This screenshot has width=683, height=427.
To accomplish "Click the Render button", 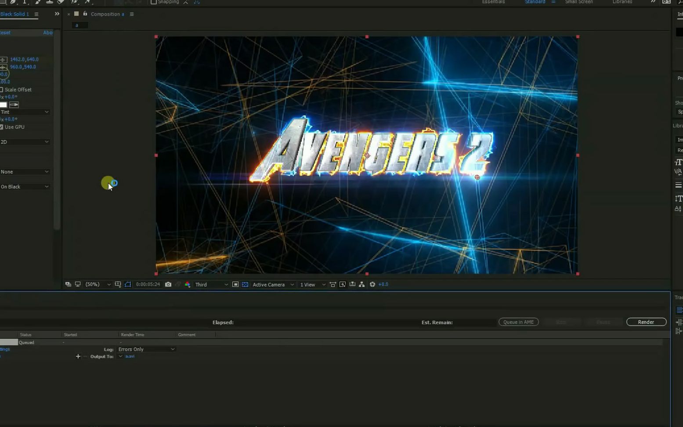I will pos(646,322).
